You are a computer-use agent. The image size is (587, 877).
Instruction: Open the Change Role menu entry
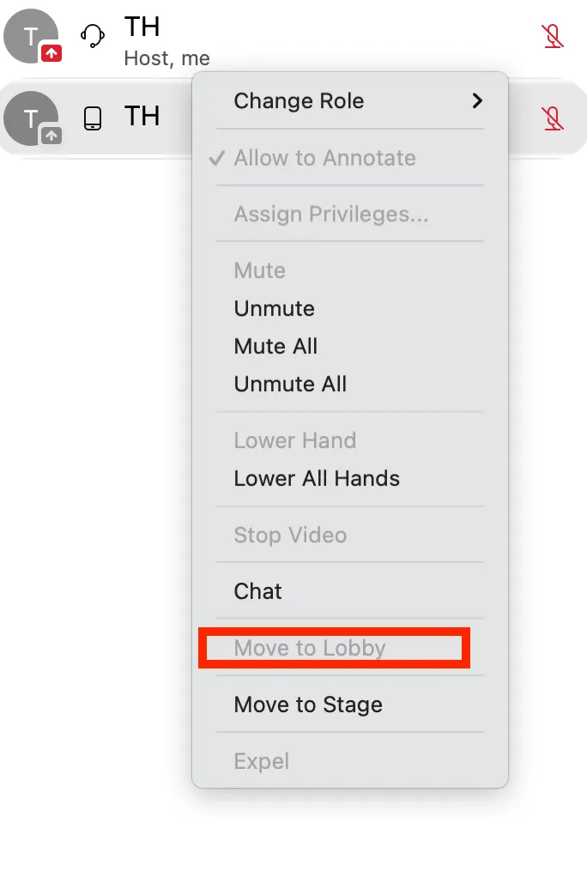299,101
